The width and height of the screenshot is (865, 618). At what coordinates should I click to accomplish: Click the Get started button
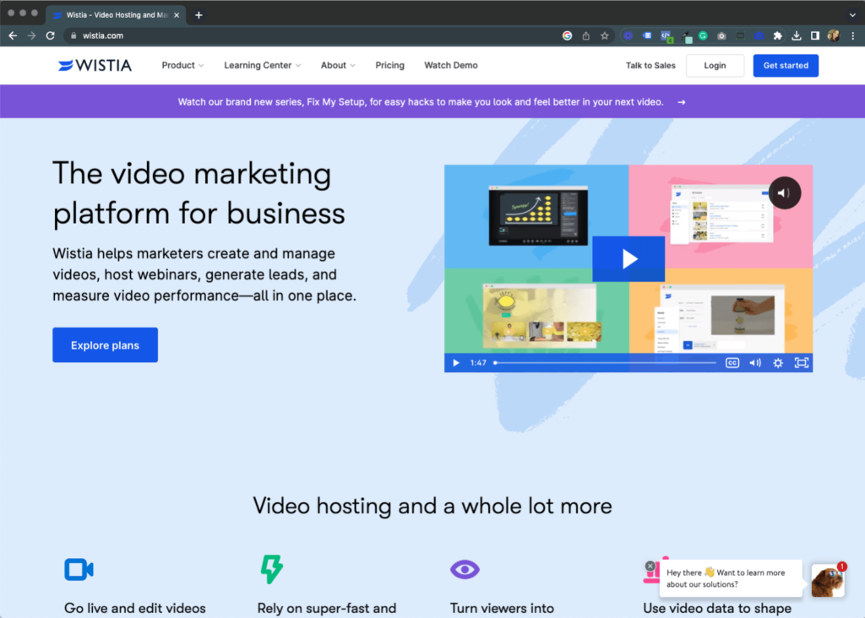(786, 66)
